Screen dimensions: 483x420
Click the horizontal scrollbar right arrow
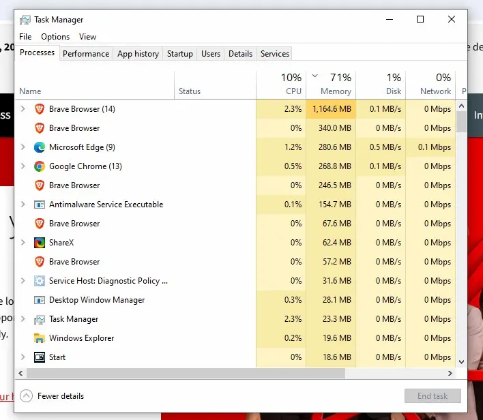click(x=450, y=373)
